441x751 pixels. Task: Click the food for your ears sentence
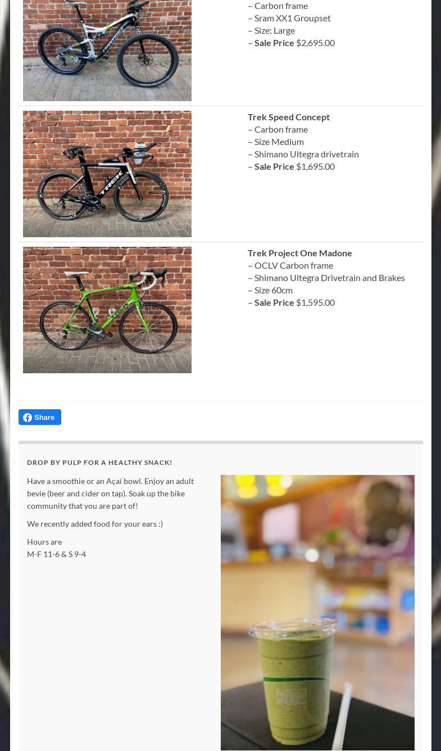pos(95,523)
